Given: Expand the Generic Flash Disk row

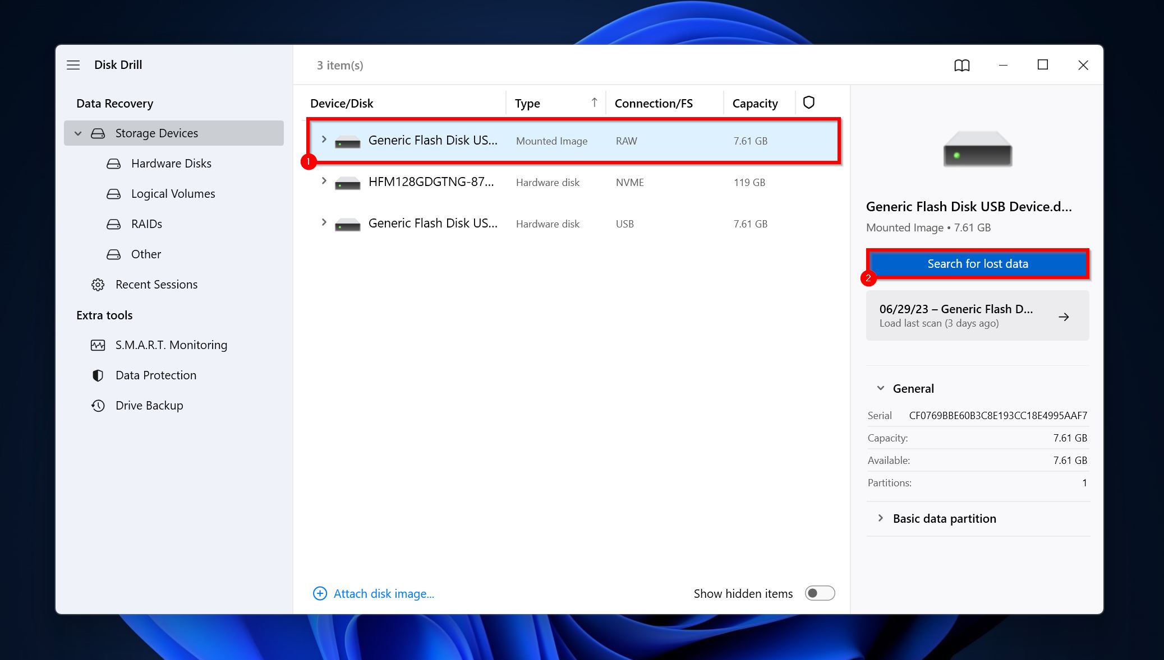Looking at the screenshot, I should tap(324, 140).
